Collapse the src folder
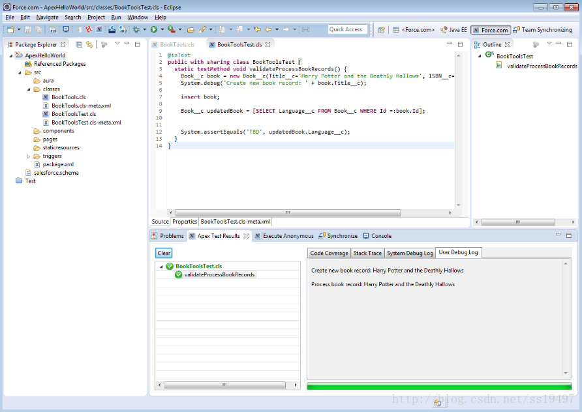 pos(20,72)
